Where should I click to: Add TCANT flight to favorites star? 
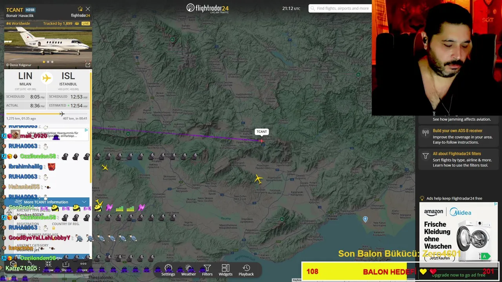tap(80, 9)
